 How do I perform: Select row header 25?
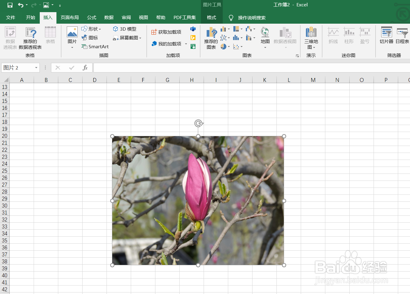[x=5, y=171]
